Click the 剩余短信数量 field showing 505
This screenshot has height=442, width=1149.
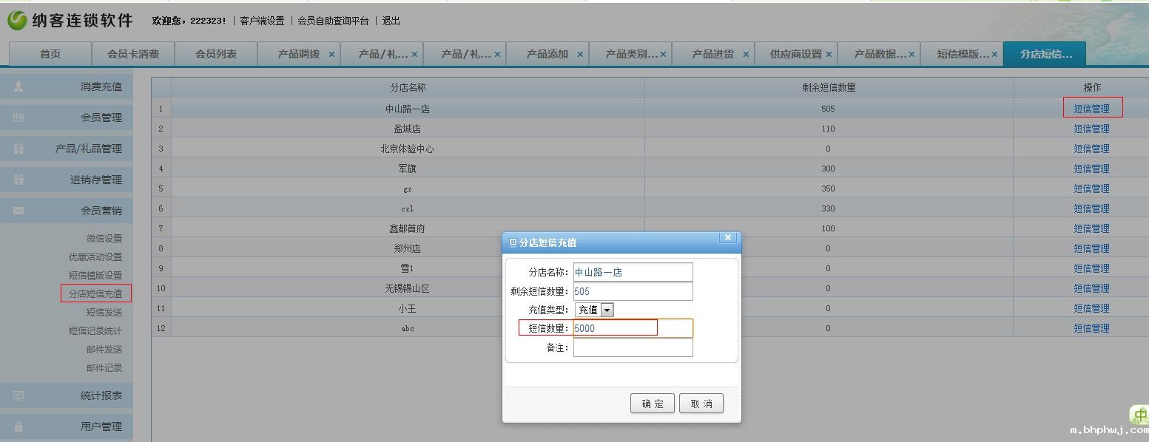click(633, 291)
